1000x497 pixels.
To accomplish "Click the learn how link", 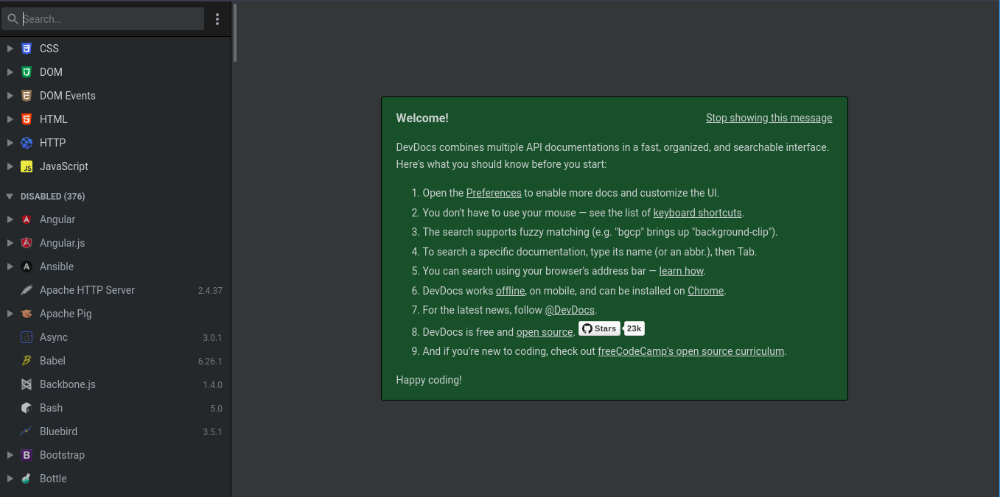I will (x=681, y=271).
